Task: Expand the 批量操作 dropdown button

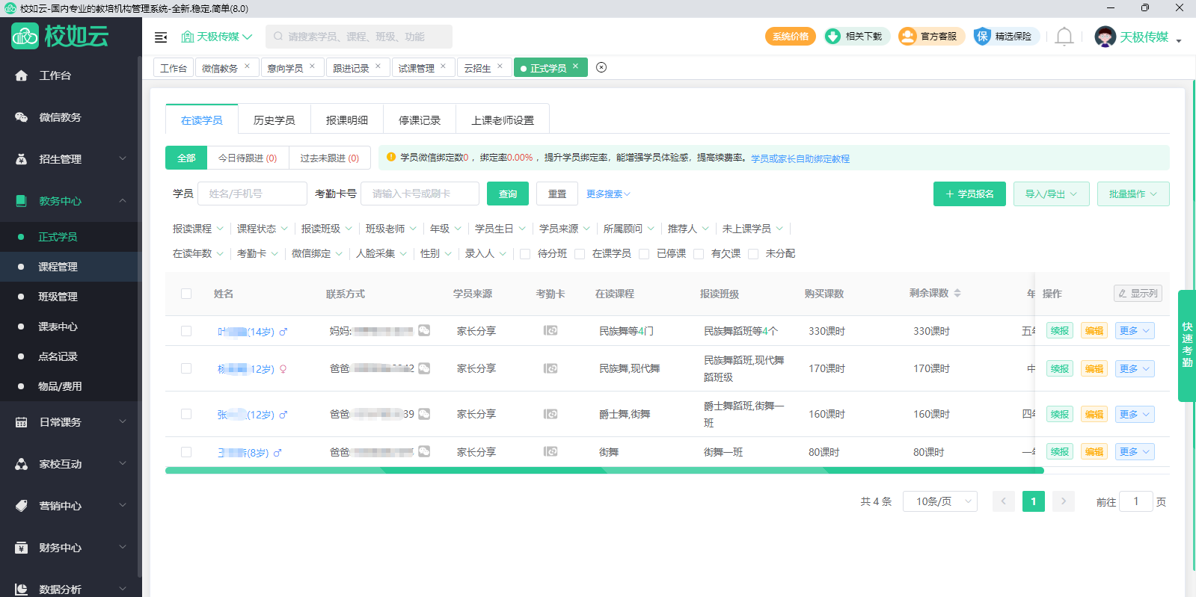Action: click(1132, 194)
